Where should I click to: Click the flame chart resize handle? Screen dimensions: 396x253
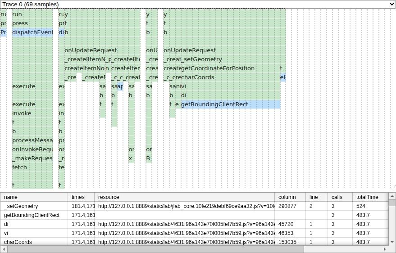click(x=394, y=186)
